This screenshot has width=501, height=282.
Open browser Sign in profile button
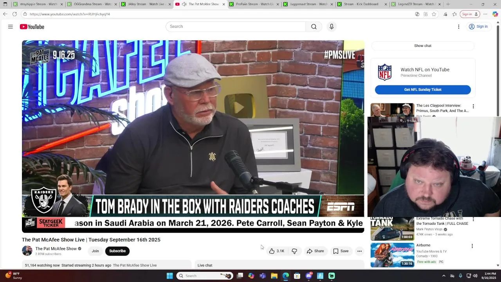coord(470,14)
